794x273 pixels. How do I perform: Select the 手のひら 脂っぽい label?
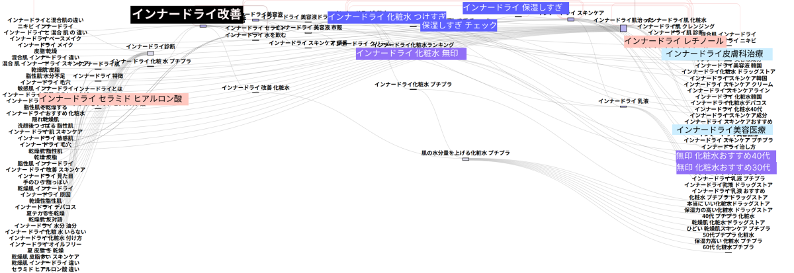[x=46, y=182]
